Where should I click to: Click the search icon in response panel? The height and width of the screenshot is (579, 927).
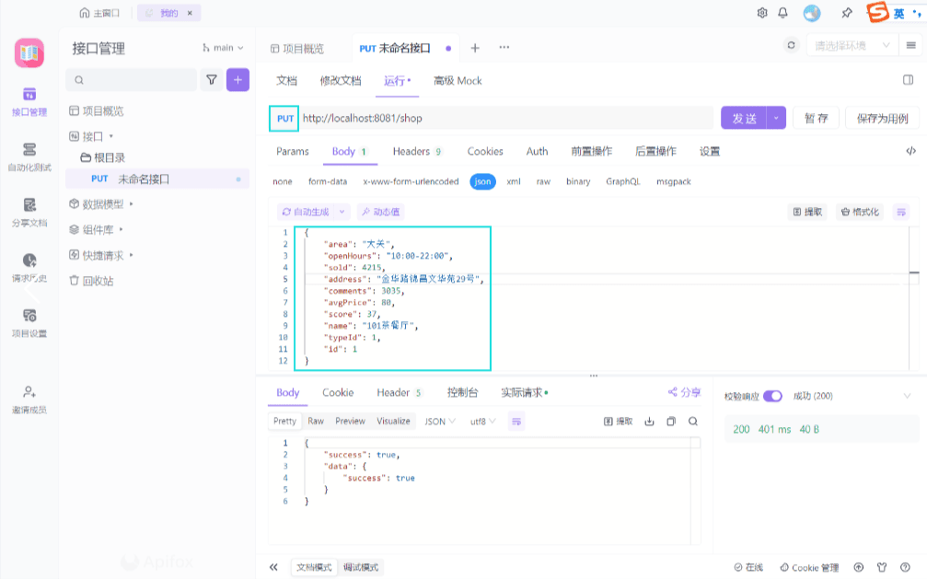click(693, 421)
